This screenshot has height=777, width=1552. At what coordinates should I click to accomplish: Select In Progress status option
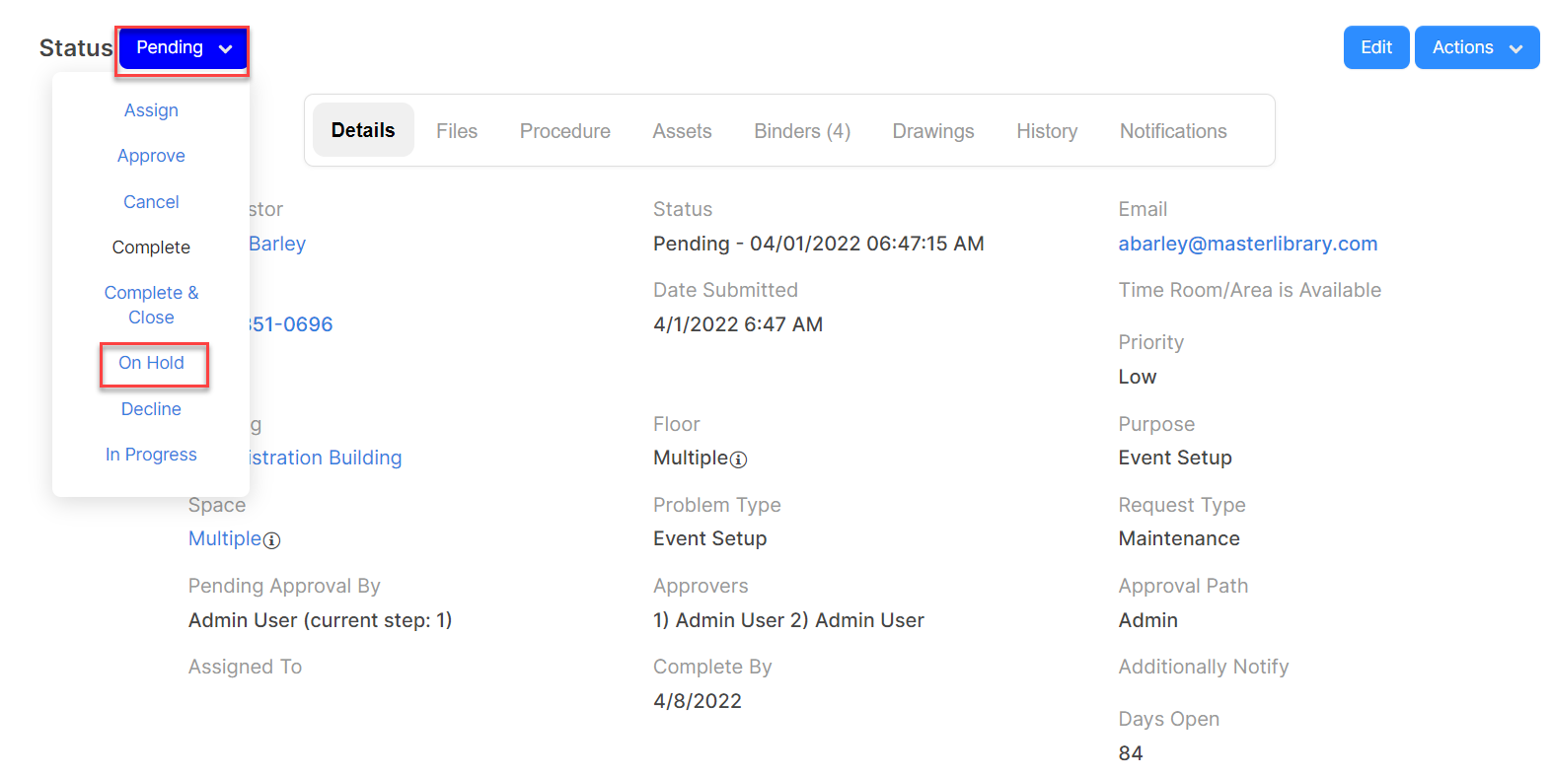[151, 455]
